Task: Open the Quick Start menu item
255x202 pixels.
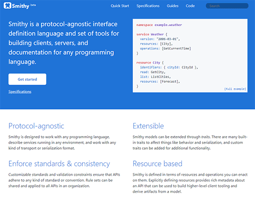Action: pyautogui.click(x=120, y=6)
